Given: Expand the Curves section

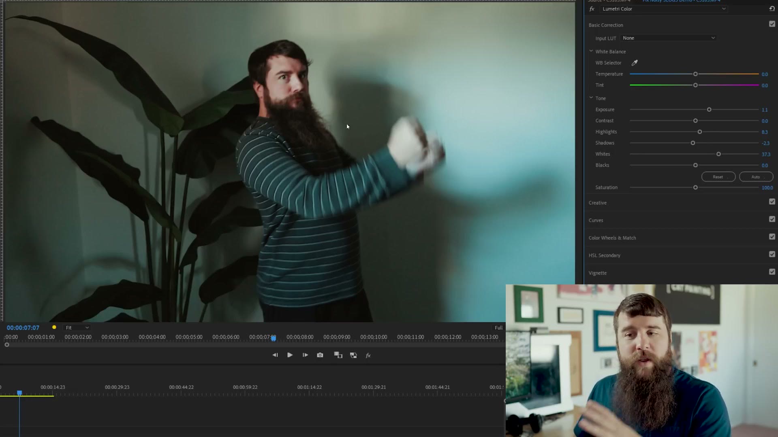Looking at the screenshot, I should pyautogui.click(x=596, y=221).
